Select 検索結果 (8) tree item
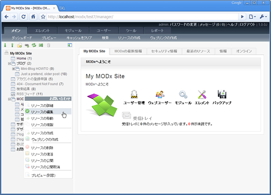The height and width of the screenshot is (195, 271). click(26, 89)
